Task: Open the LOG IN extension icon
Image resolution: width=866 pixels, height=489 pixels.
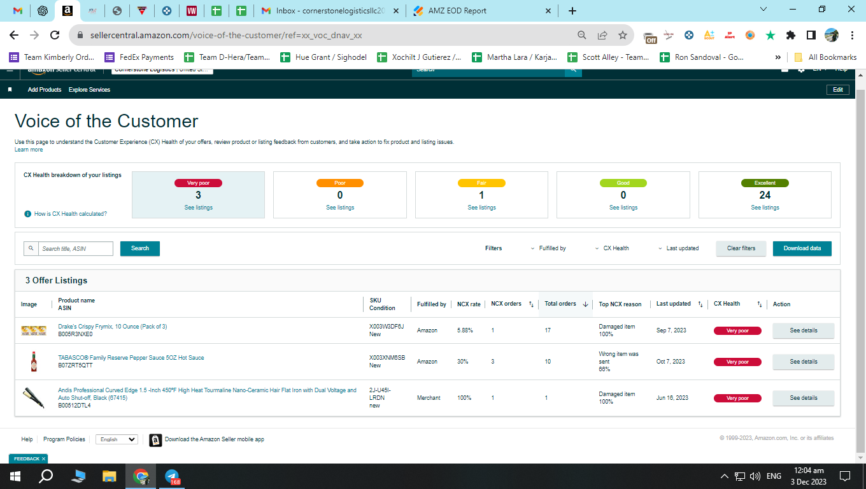Action: (669, 35)
